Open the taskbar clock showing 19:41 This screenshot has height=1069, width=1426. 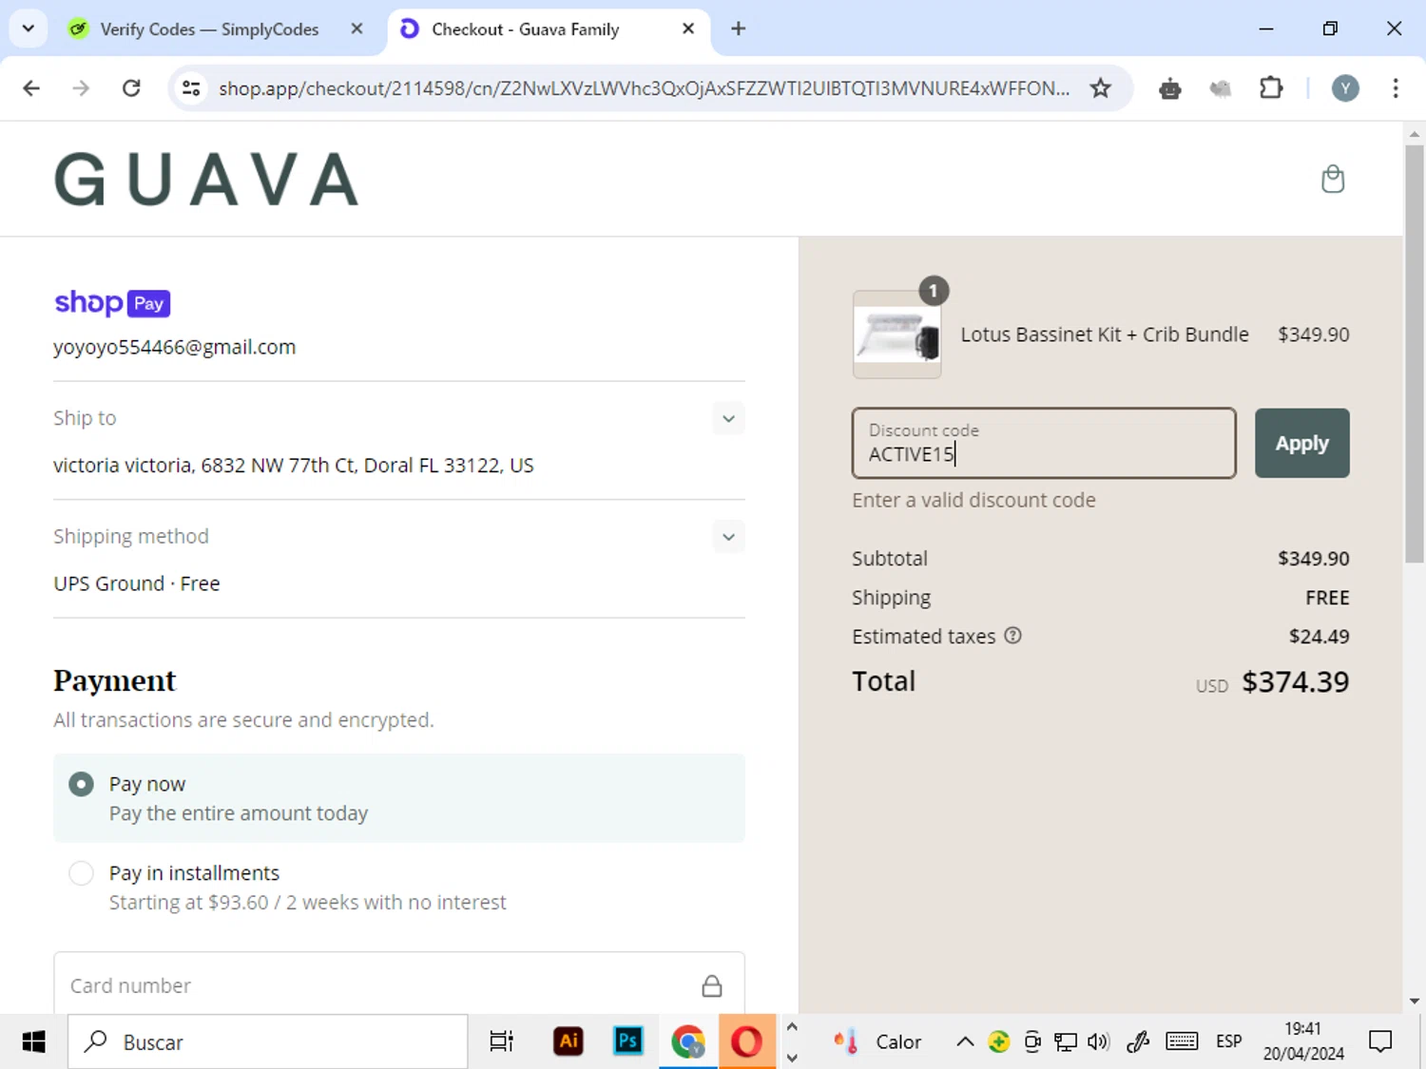pos(1303,1041)
